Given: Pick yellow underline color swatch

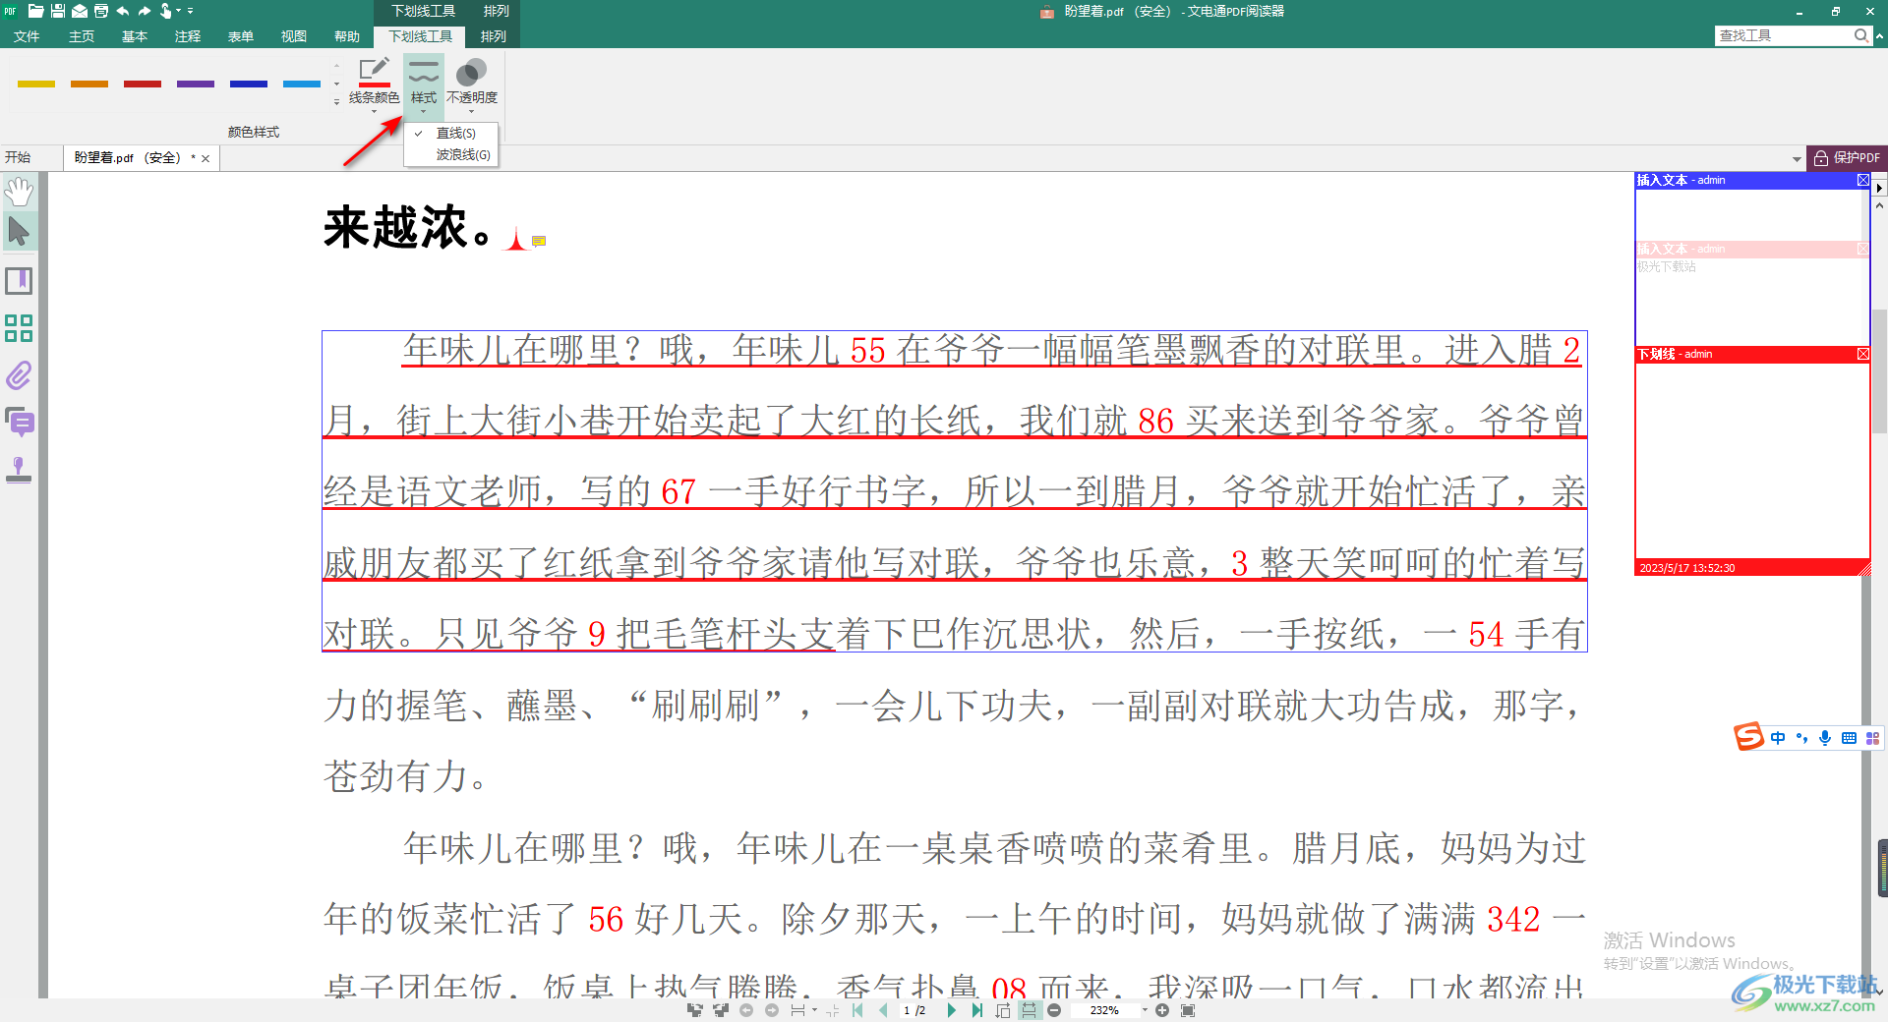Looking at the screenshot, I should pos(36,85).
